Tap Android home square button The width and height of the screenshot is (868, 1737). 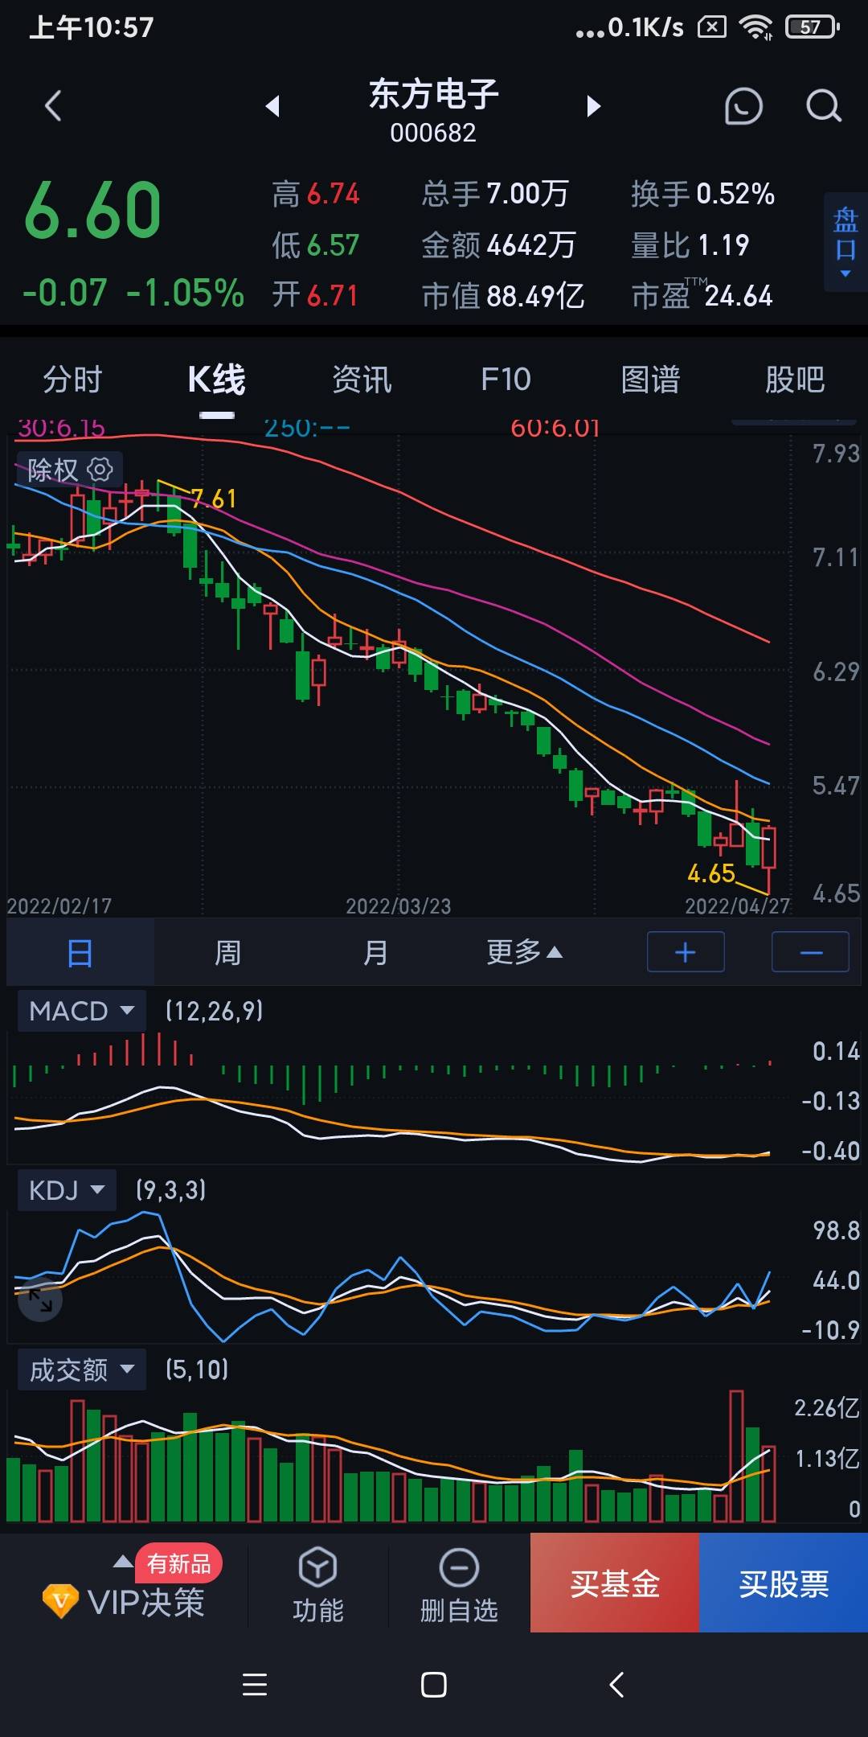click(x=434, y=1684)
